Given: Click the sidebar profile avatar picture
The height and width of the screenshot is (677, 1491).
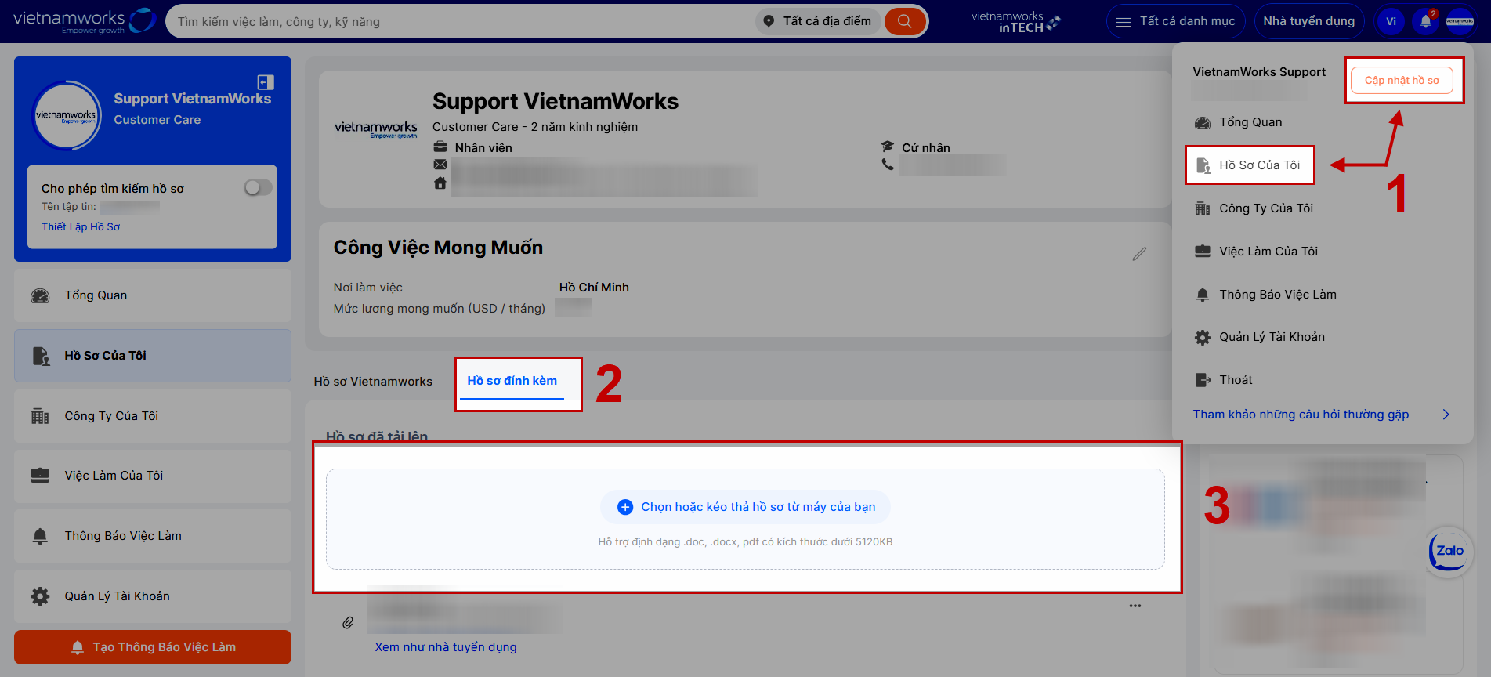Looking at the screenshot, I should (67, 116).
